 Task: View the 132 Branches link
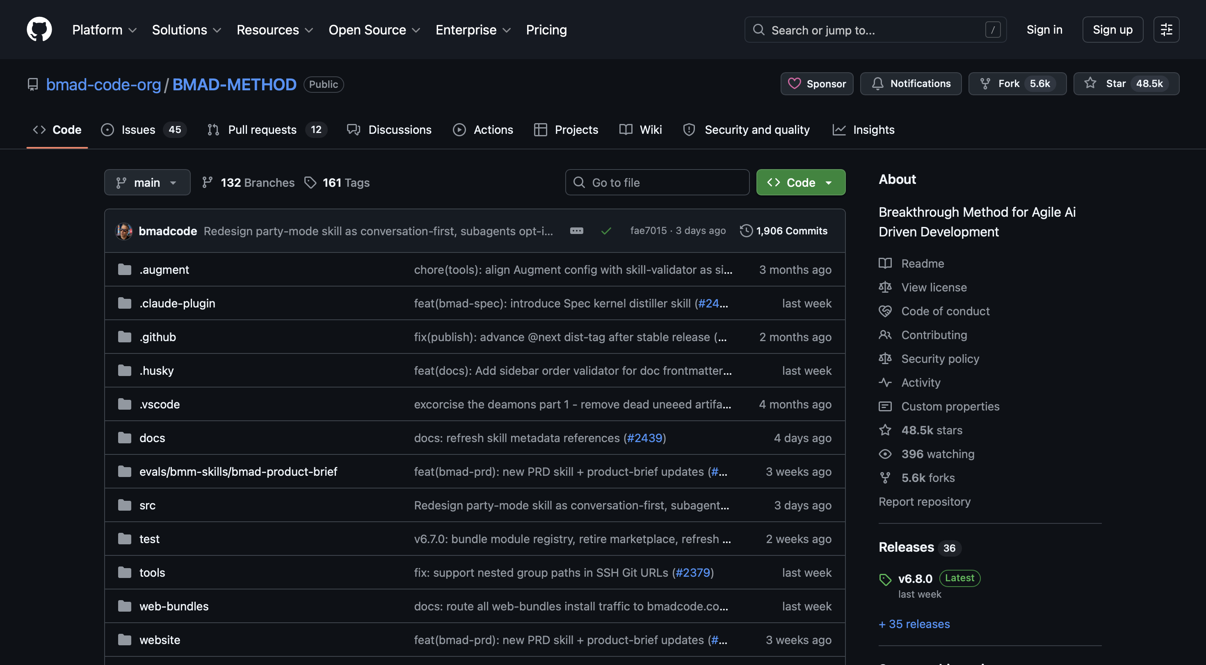[248, 183]
